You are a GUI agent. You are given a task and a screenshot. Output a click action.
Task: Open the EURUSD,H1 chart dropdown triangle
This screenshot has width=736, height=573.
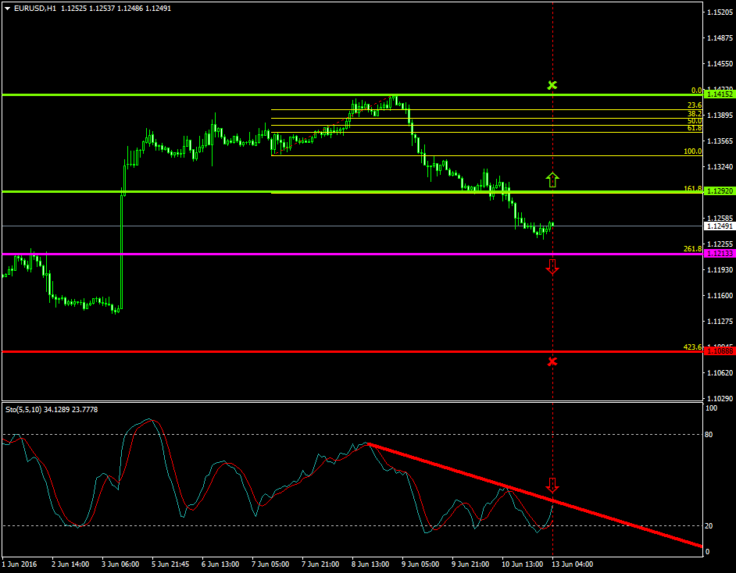[7, 9]
